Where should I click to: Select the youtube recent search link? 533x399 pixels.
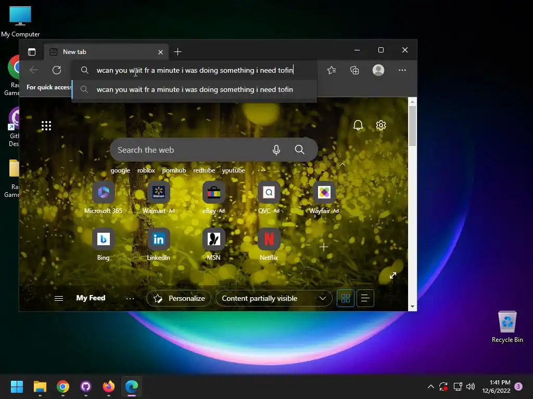pyautogui.click(x=233, y=170)
